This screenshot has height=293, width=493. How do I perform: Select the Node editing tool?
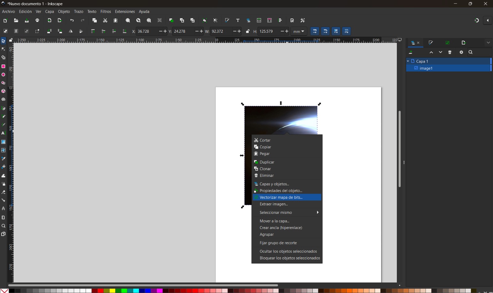coord(3,49)
